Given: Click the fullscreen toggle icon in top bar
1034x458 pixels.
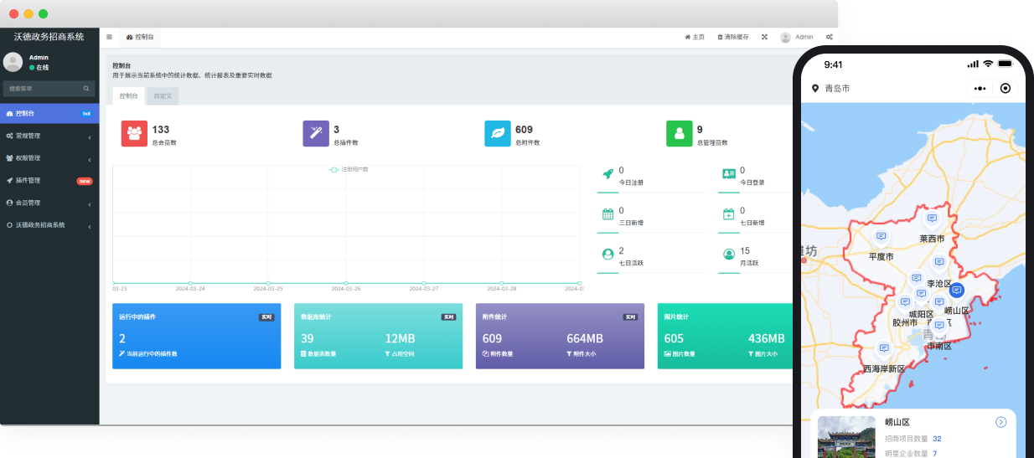Looking at the screenshot, I should (764, 37).
